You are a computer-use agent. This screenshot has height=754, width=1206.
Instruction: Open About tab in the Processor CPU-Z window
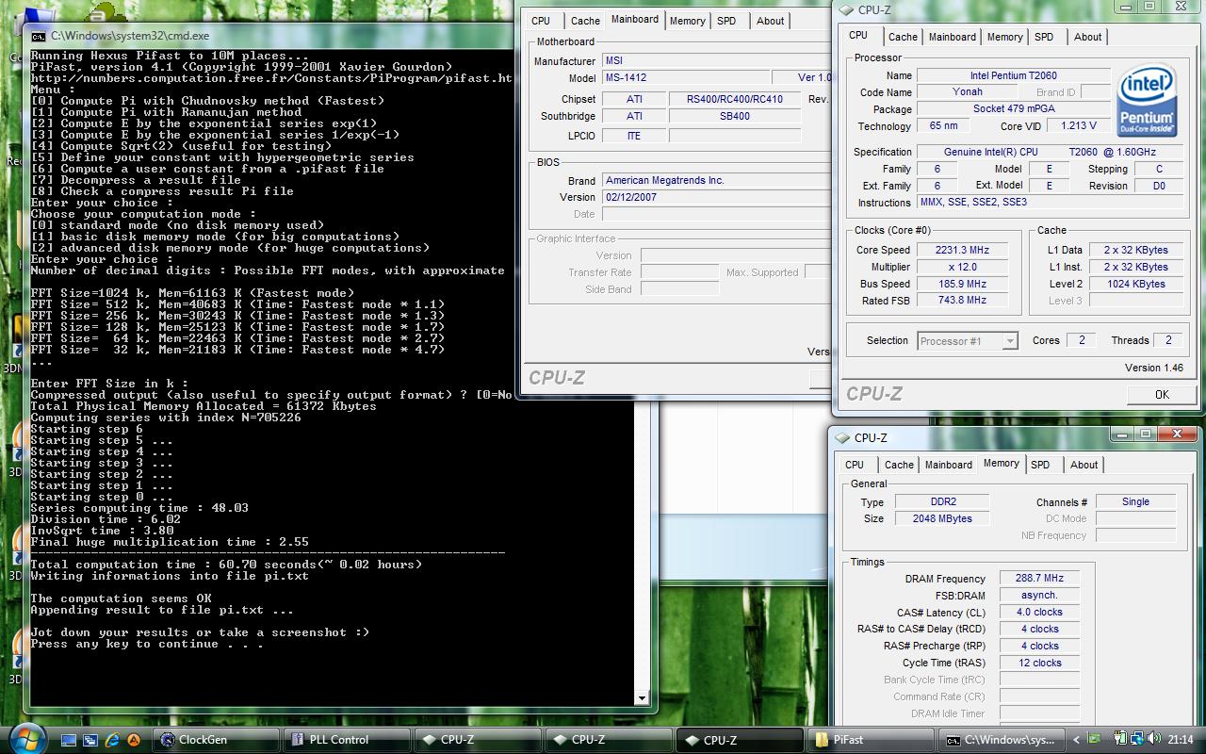[1088, 37]
